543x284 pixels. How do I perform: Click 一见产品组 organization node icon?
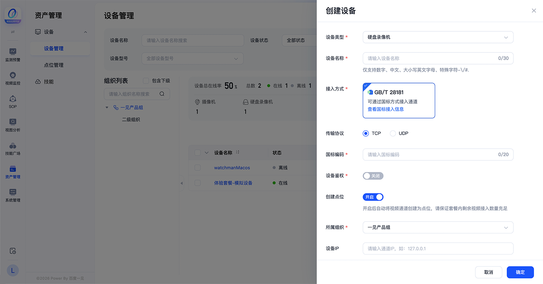pos(116,107)
